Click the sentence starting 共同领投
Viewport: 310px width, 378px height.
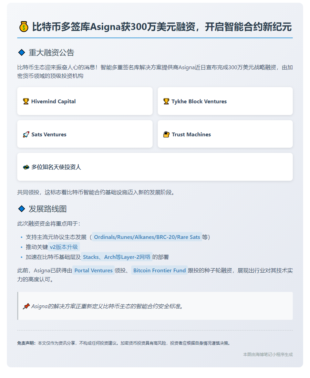(x=96, y=192)
